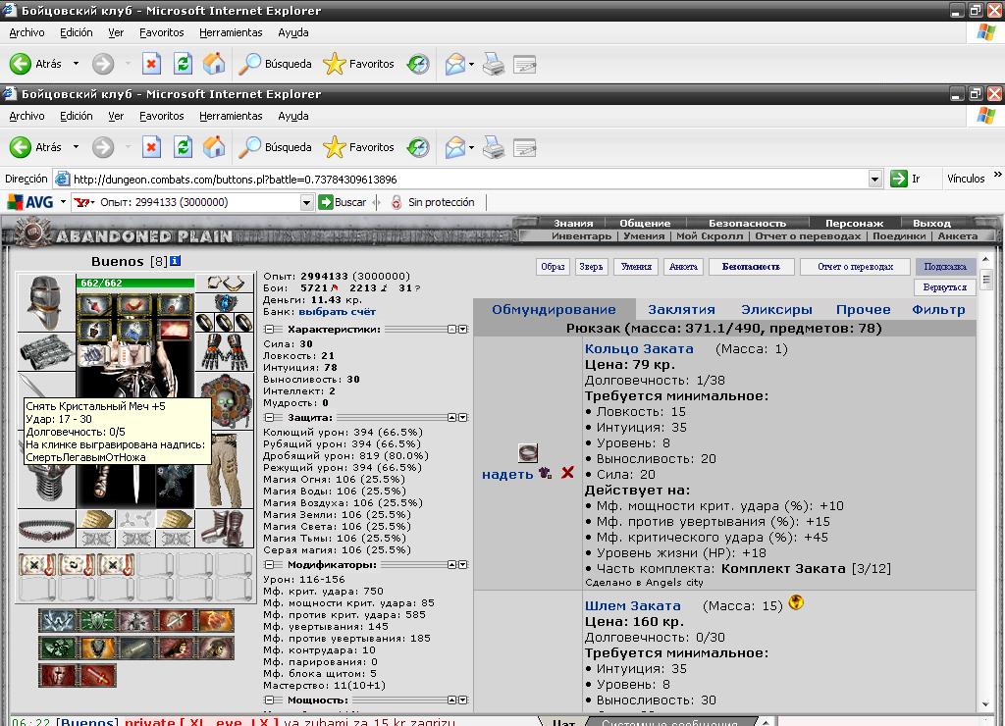This screenshot has width=1005, height=726.
Task: Click the History icon in the front window toolbar
Action: [x=418, y=147]
